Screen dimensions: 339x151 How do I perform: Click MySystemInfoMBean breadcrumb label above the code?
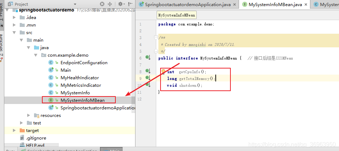click(177, 15)
